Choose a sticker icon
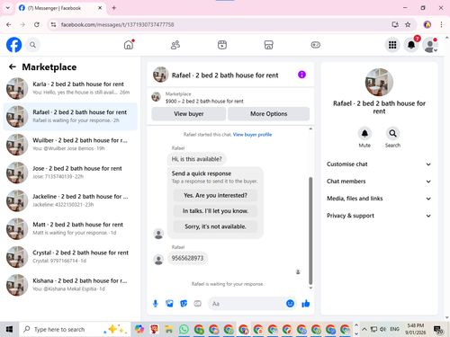 click(x=184, y=304)
